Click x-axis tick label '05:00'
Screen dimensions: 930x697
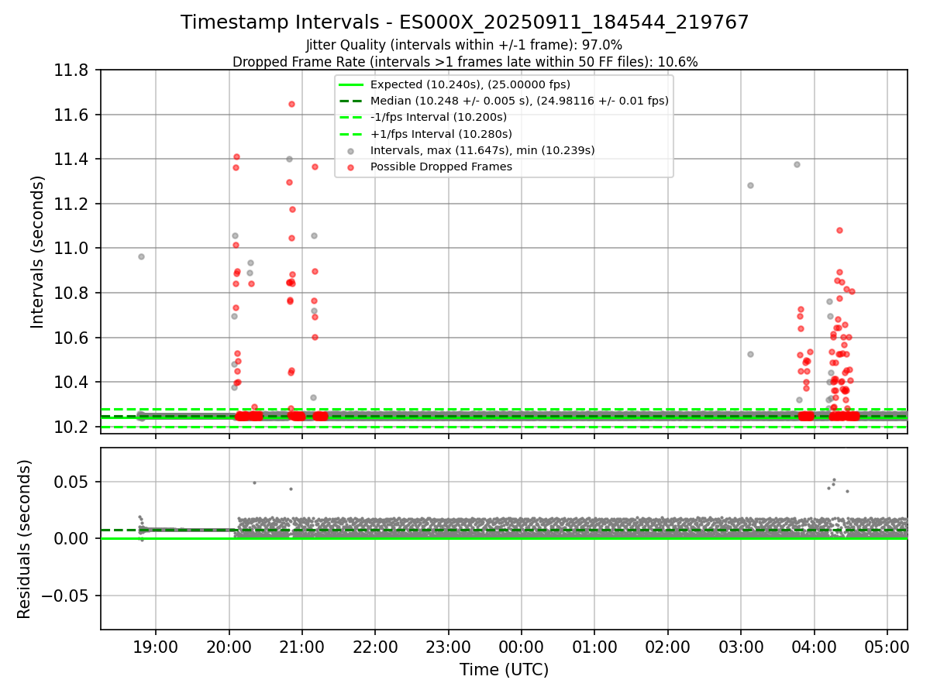click(887, 646)
